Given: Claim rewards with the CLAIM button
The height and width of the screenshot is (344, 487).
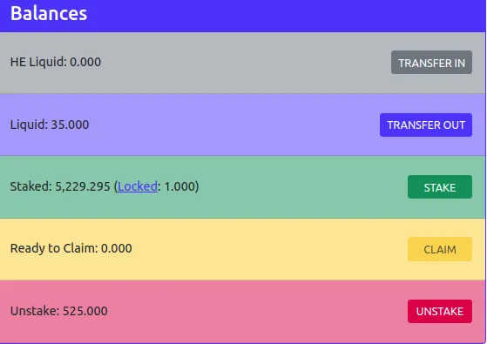Looking at the screenshot, I should tap(440, 249).
